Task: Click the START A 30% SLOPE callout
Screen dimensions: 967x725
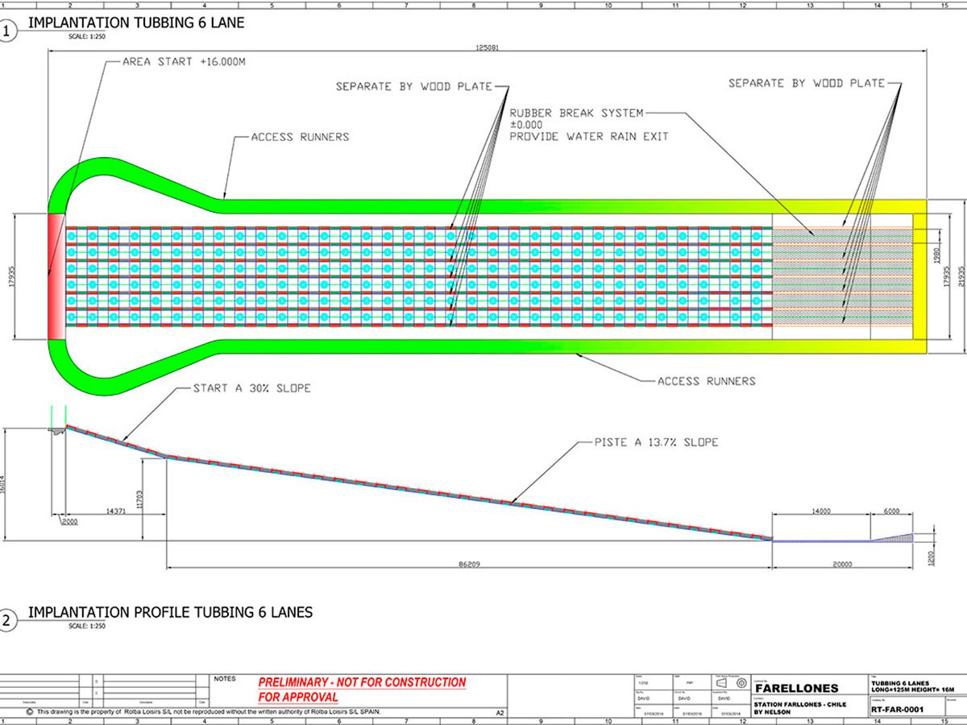Action: (251, 388)
